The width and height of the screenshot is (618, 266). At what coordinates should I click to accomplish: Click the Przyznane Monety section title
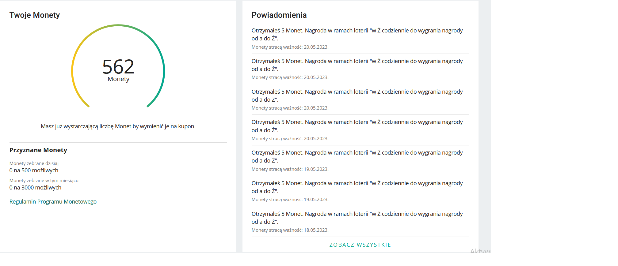click(x=38, y=150)
